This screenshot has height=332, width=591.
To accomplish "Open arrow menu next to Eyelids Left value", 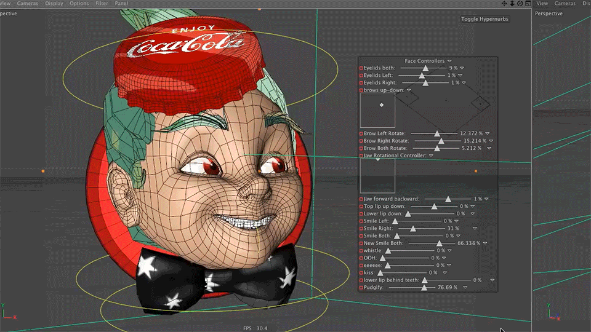I will [x=460, y=75].
